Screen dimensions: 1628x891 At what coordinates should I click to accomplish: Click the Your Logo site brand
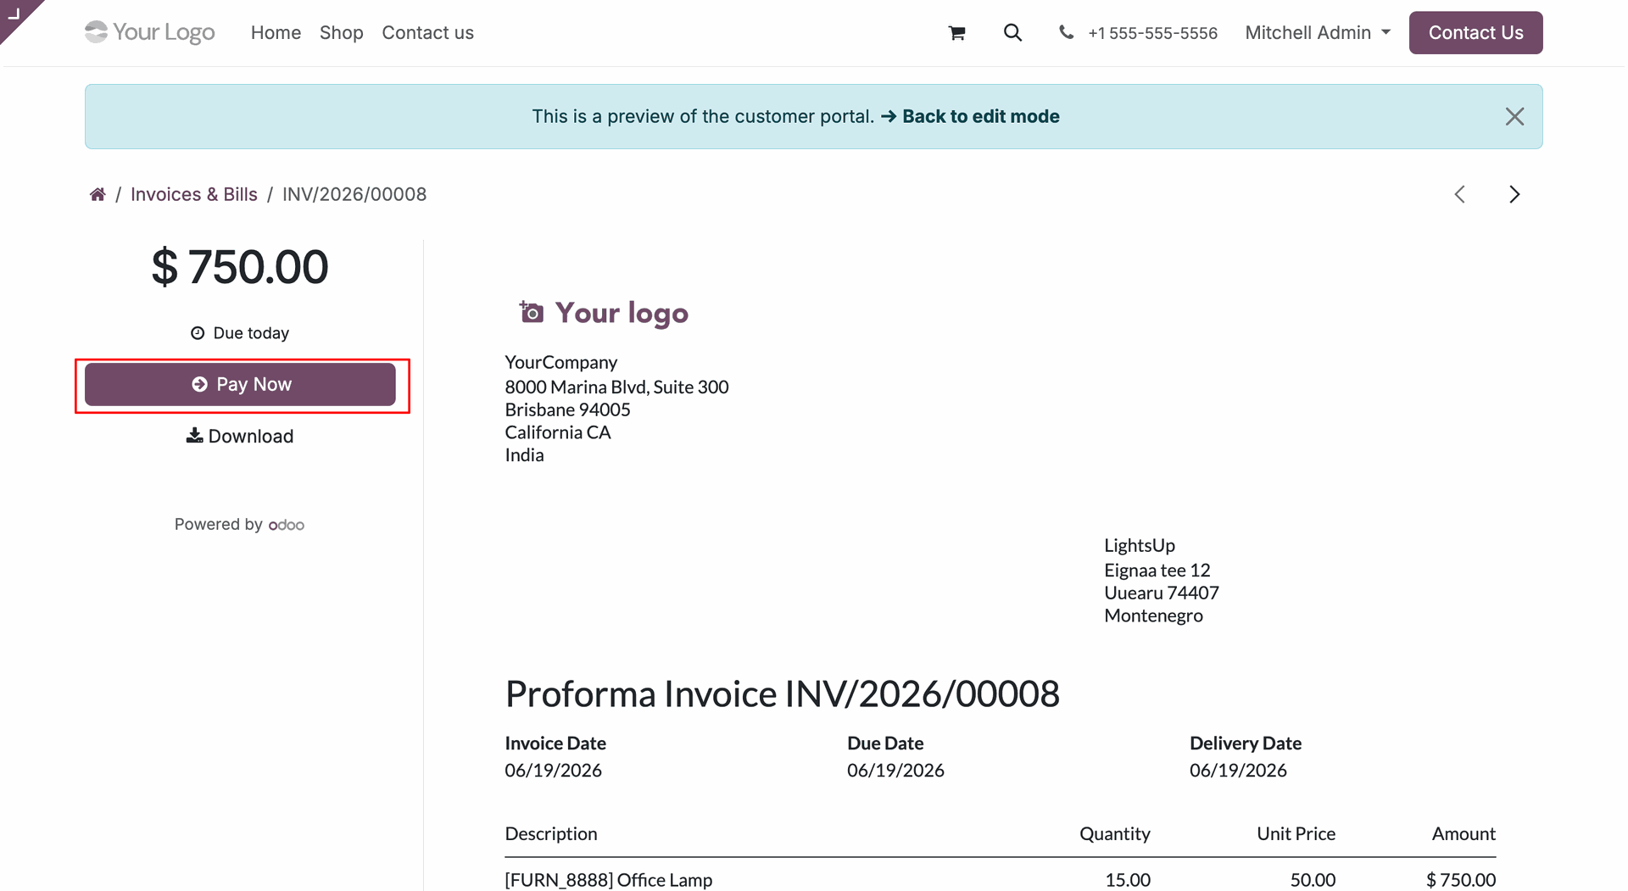[149, 32]
